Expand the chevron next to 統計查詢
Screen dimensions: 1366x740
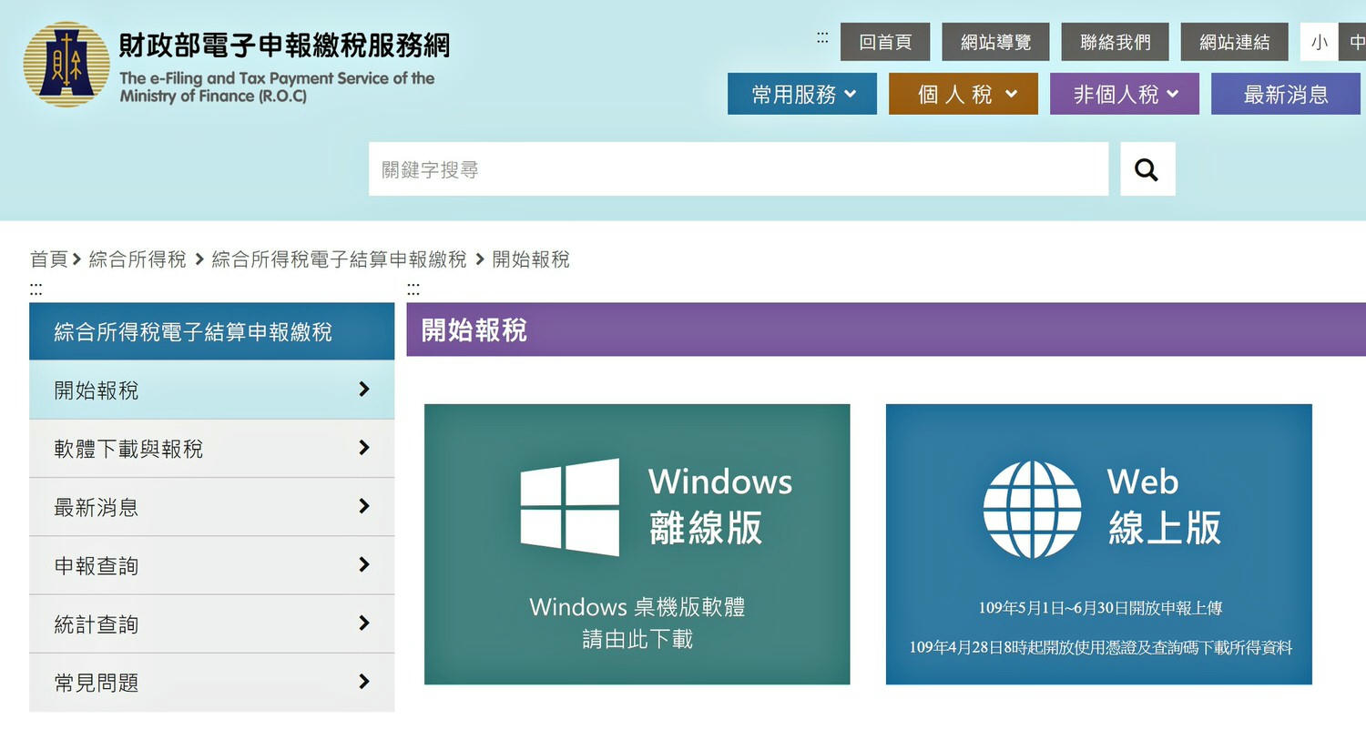(x=364, y=623)
